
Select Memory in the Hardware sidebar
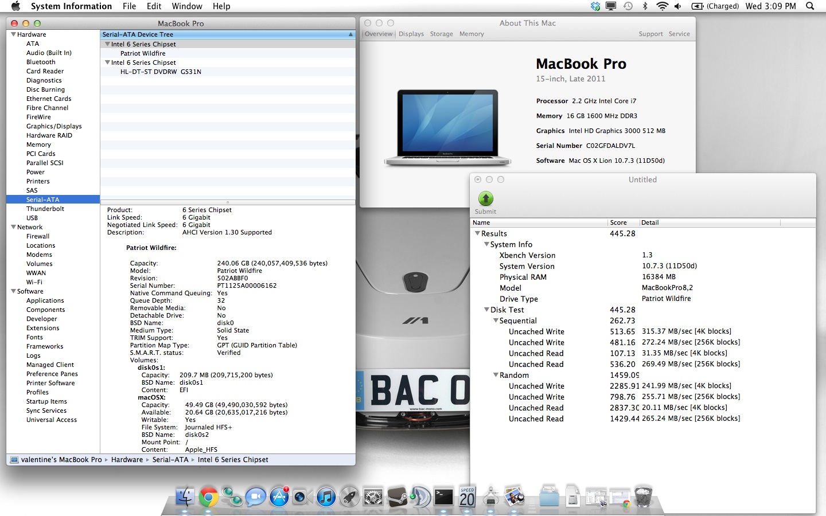click(x=38, y=144)
